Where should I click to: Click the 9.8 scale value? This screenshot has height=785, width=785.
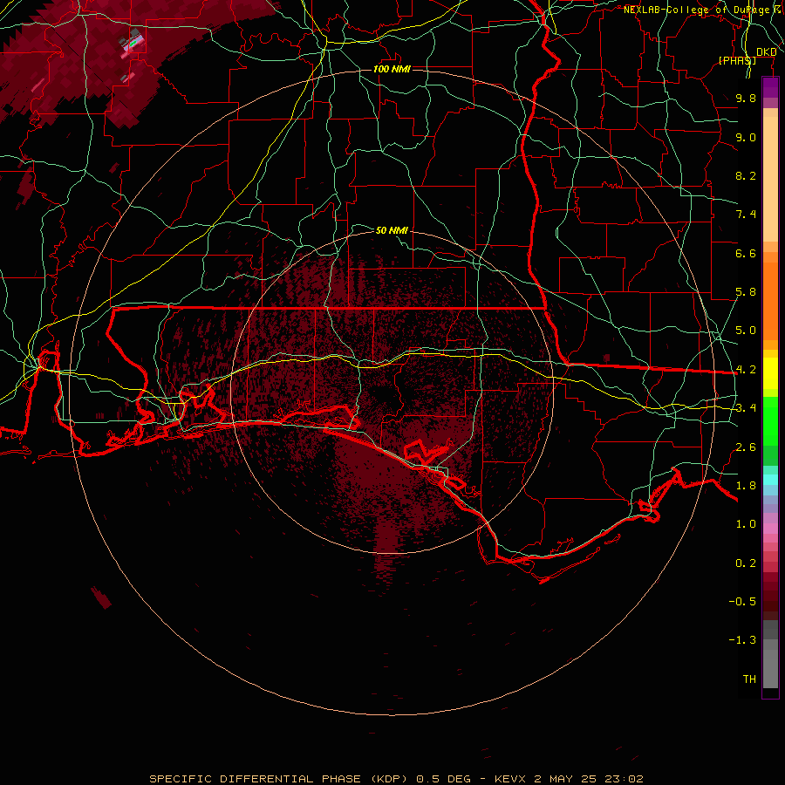point(746,98)
